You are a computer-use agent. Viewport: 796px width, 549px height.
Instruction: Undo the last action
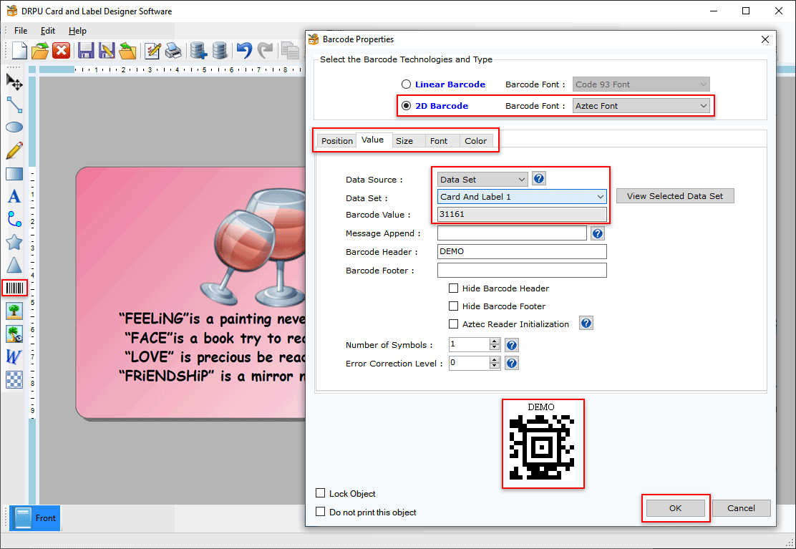[x=244, y=50]
